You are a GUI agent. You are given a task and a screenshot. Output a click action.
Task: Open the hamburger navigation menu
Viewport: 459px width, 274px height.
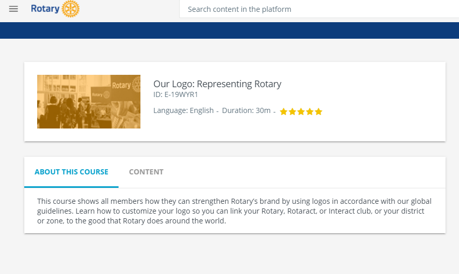point(13,9)
